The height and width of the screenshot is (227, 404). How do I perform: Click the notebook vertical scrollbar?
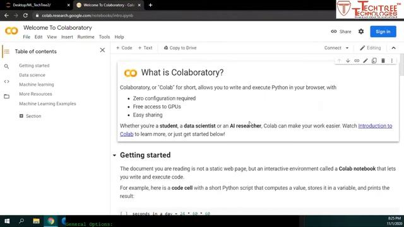pyautogui.click(x=401, y=65)
